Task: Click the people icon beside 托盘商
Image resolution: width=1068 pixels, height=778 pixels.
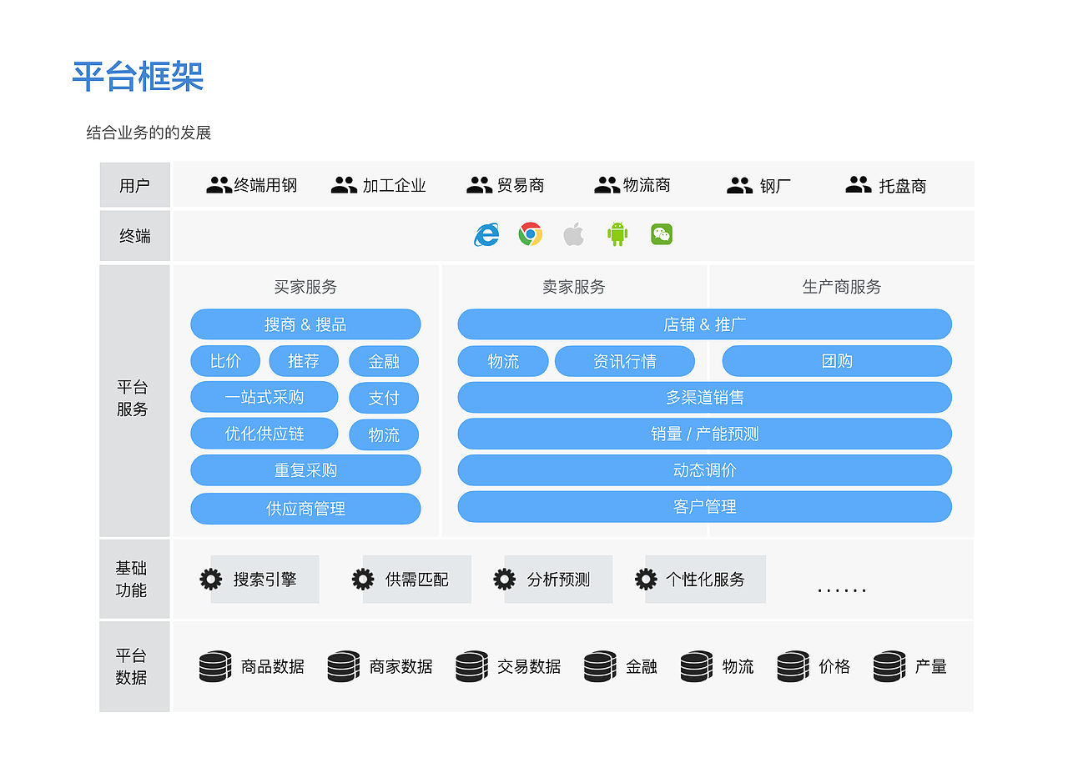Action: coord(859,184)
